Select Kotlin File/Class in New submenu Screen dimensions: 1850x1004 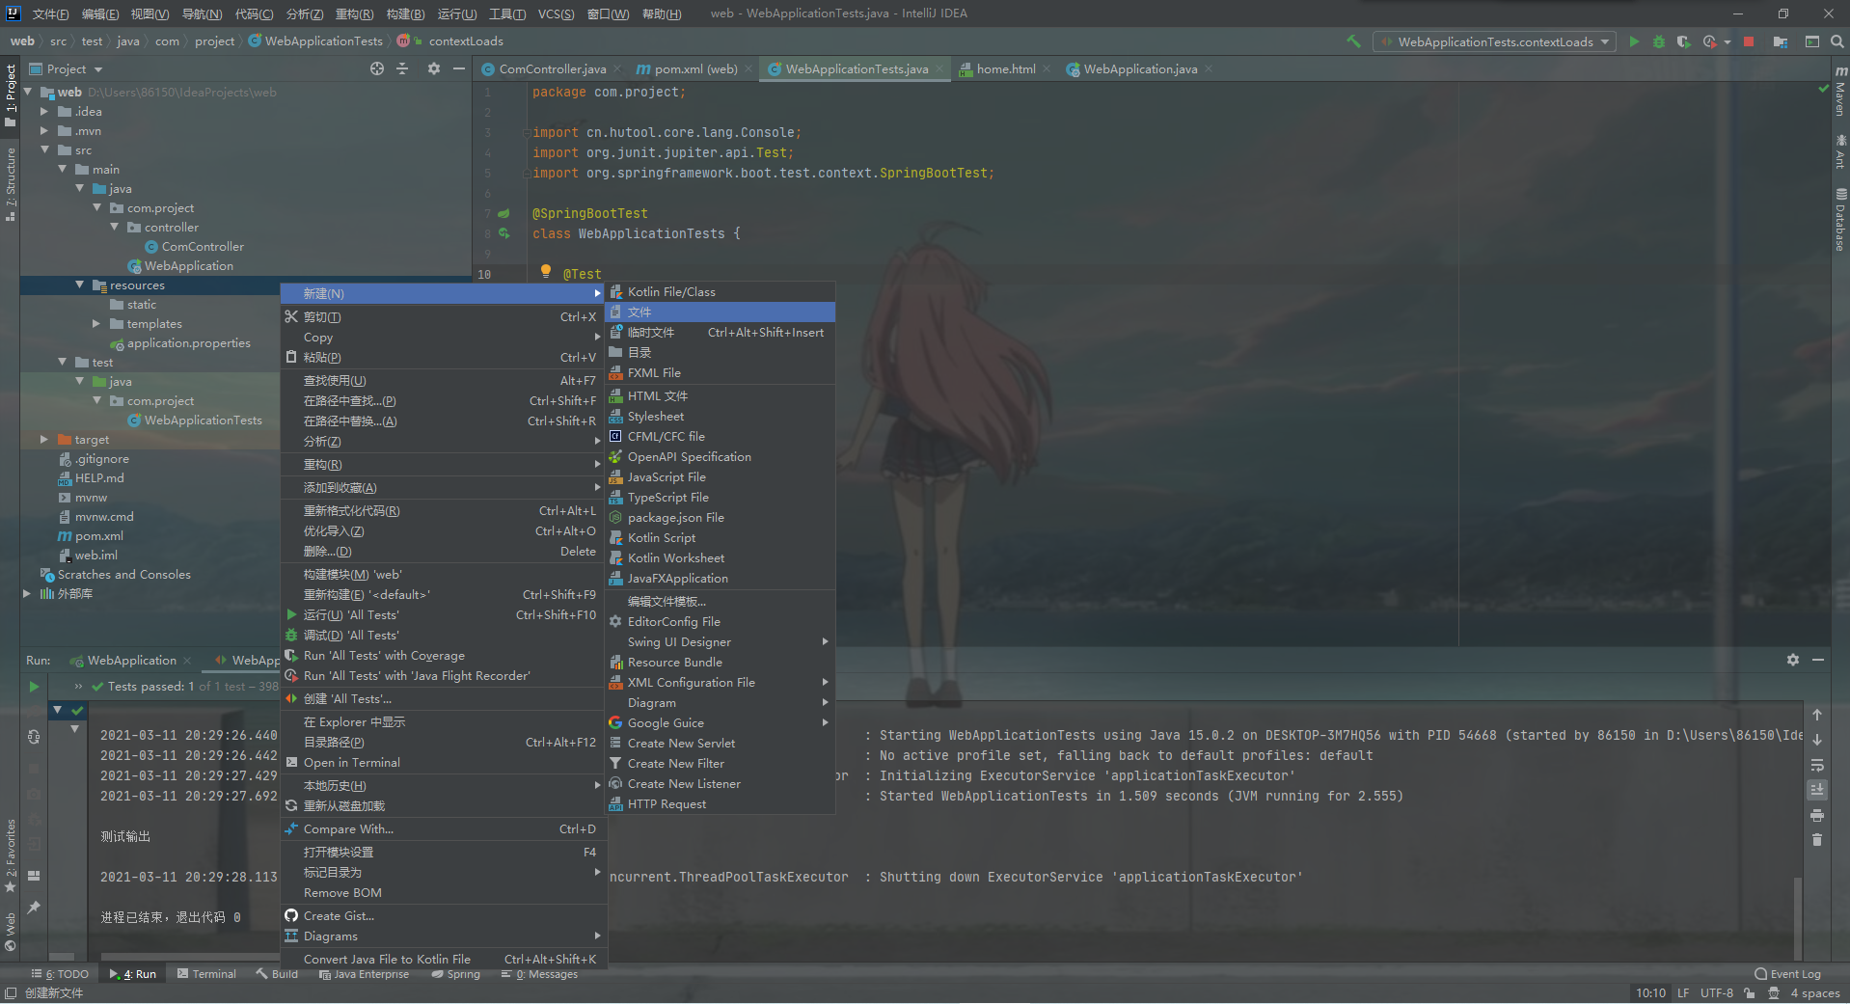(720, 292)
